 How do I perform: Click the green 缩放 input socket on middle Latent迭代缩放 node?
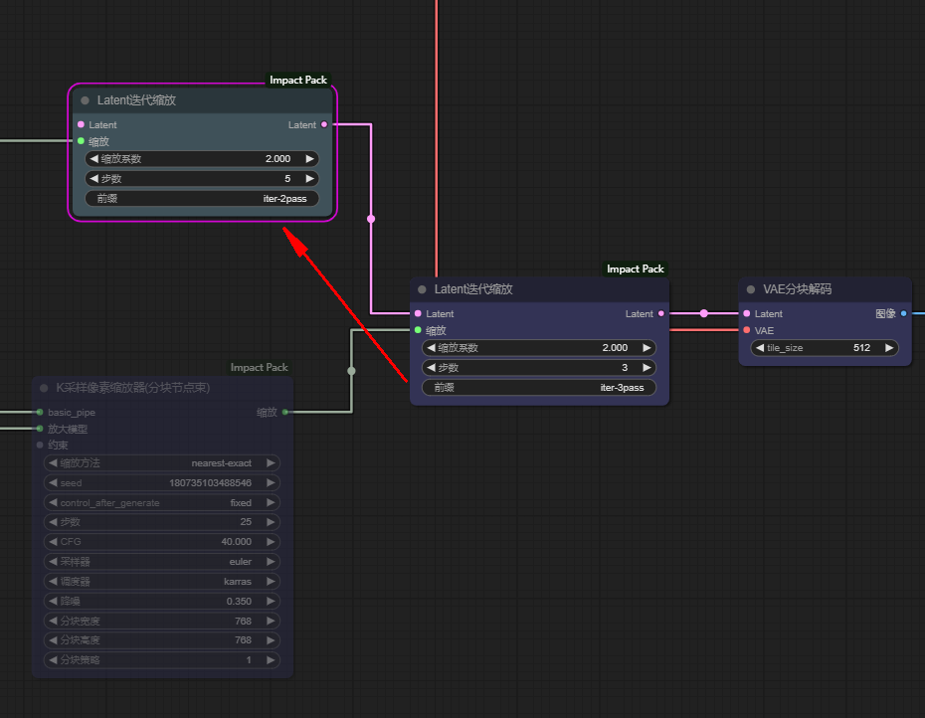tap(419, 329)
